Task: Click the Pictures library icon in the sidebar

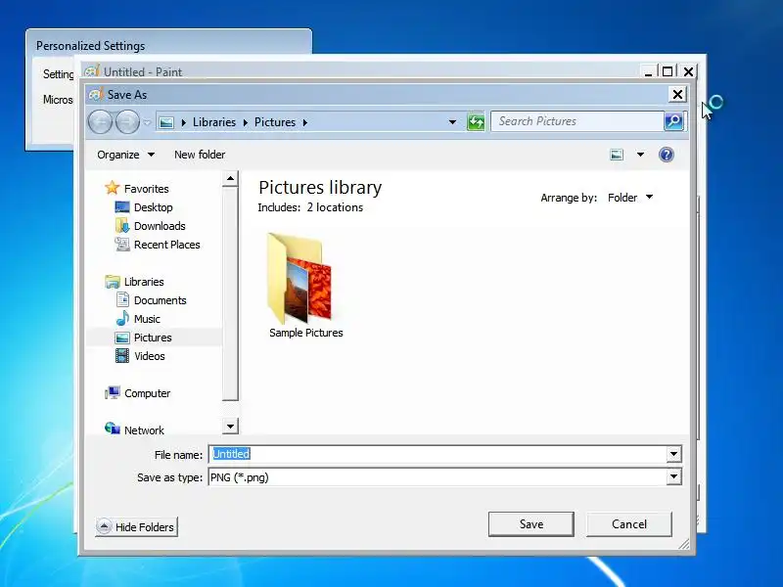Action: (x=122, y=338)
